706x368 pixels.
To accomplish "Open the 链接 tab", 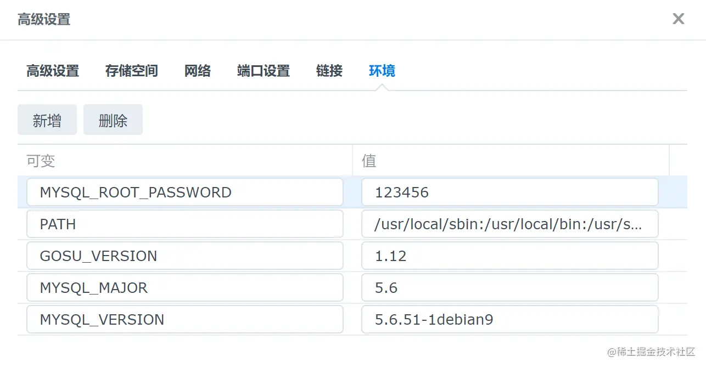I will pyautogui.click(x=329, y=71).
